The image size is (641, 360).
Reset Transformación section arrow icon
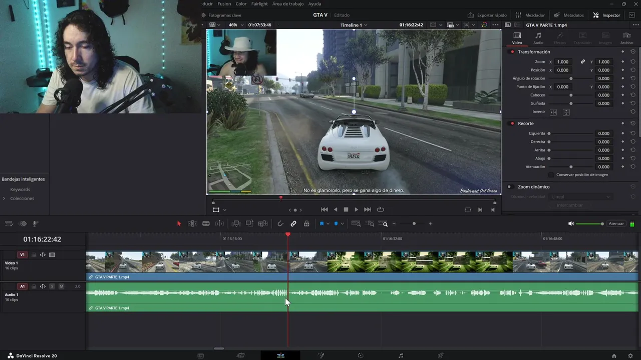[x=633, y=52]
